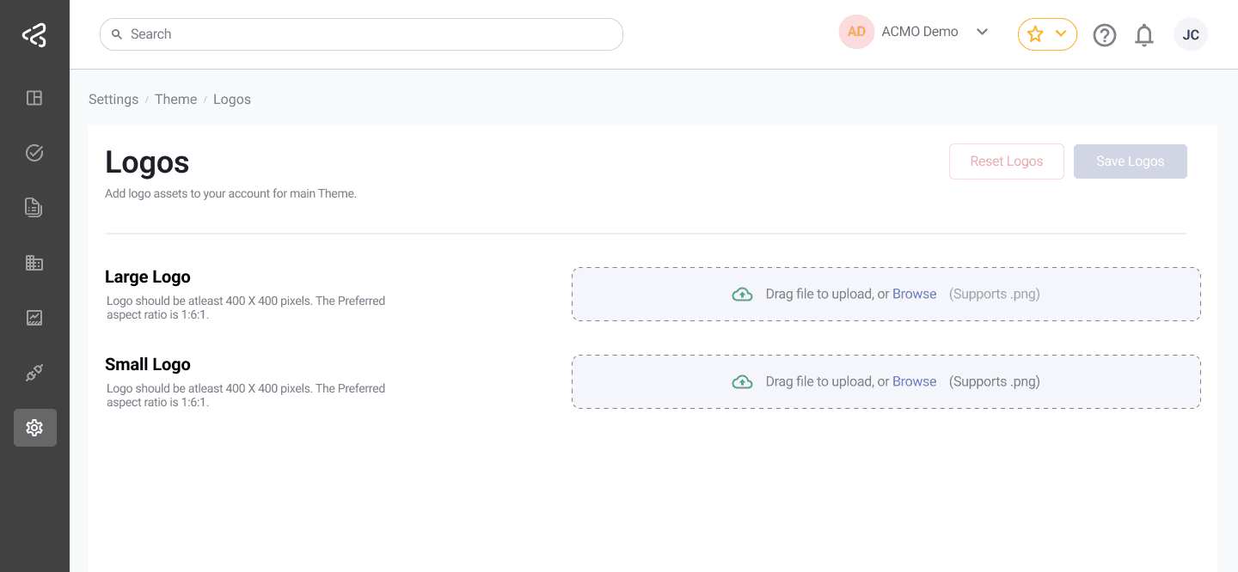Open the checkmark tasks icon in sidebar
The width and height of the screenshot is (1238, 572).
34,153
